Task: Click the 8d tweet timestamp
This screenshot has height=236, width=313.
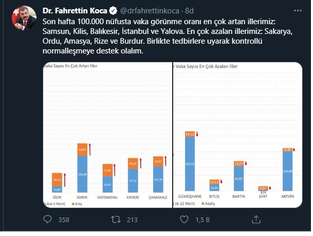Action: click(189, 11)
